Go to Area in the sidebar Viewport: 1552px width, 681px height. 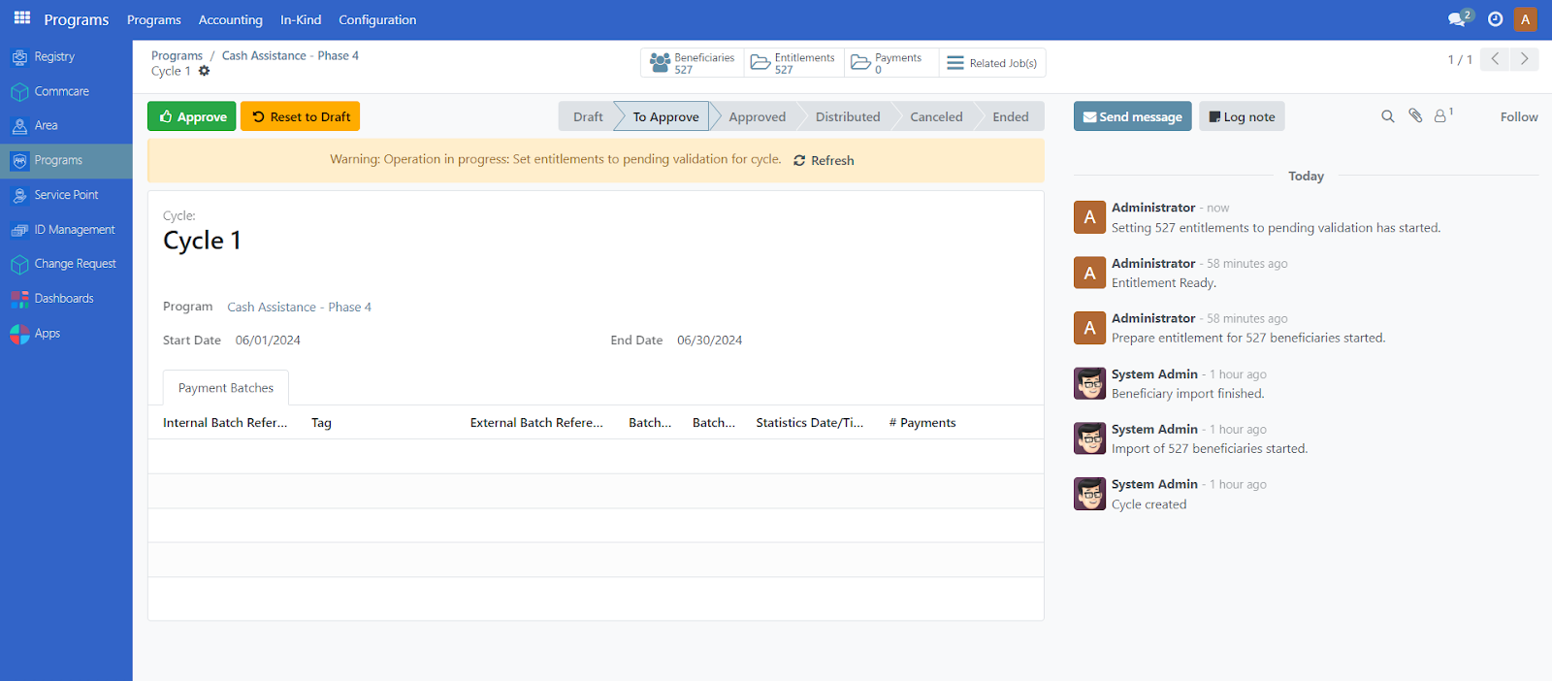click(x=66, y=126)
